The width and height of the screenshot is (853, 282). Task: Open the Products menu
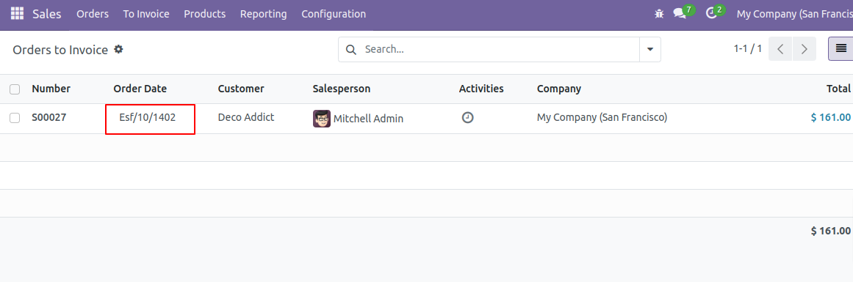[204, 14]
